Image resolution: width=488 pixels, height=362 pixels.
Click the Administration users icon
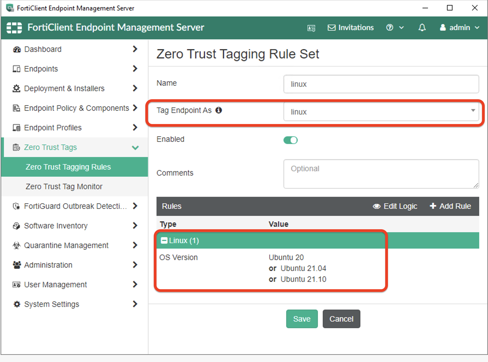(x=17, y=265)
